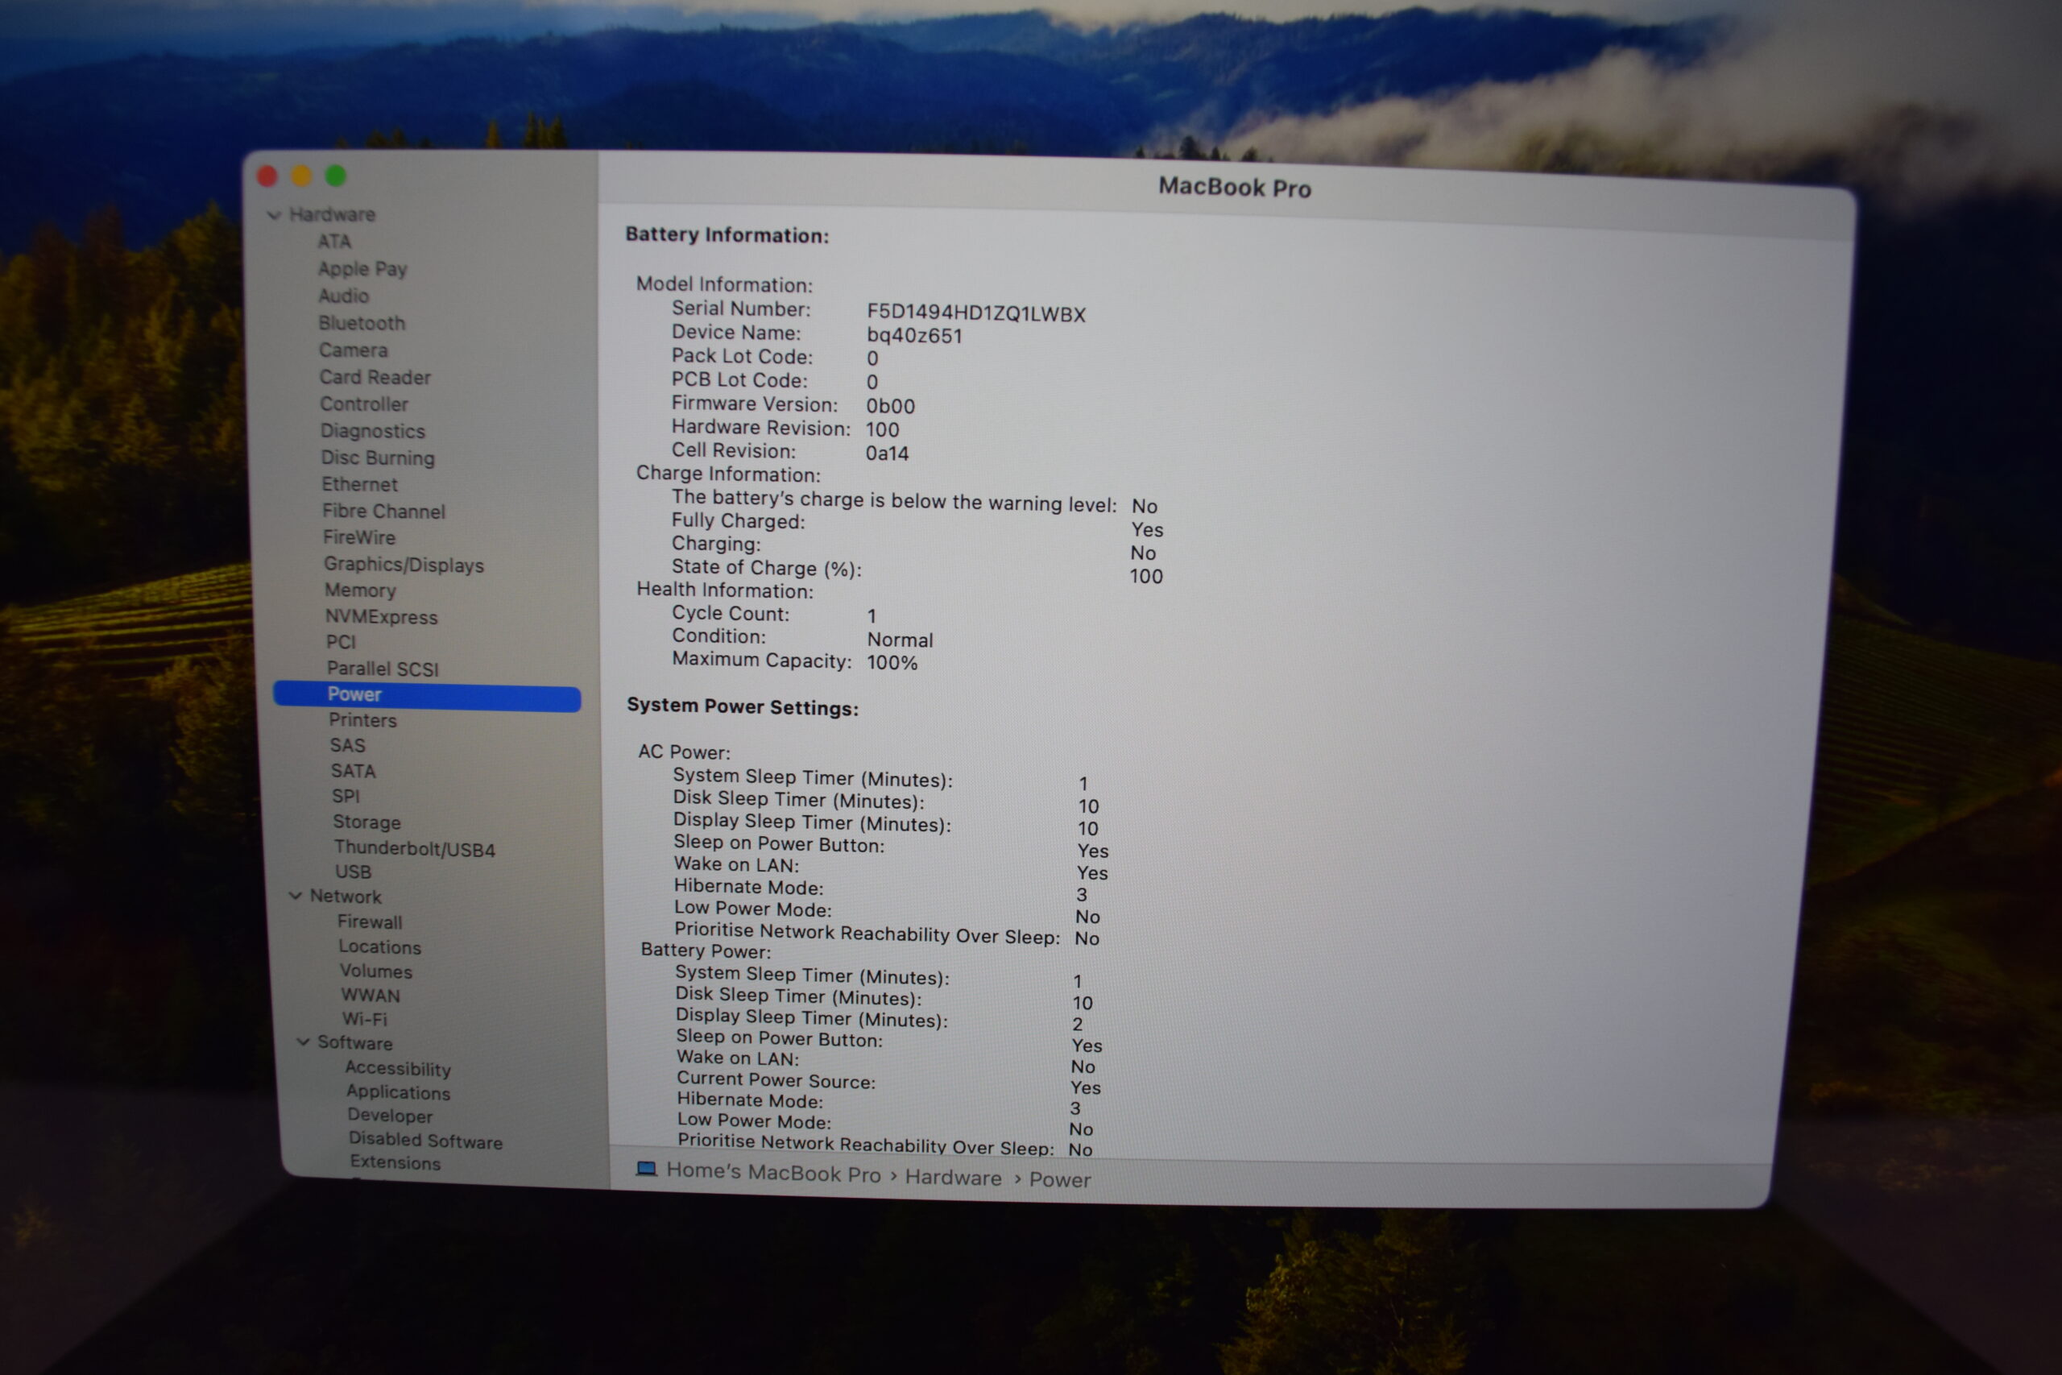Select the Software category heading

(x=355, y=1042)
